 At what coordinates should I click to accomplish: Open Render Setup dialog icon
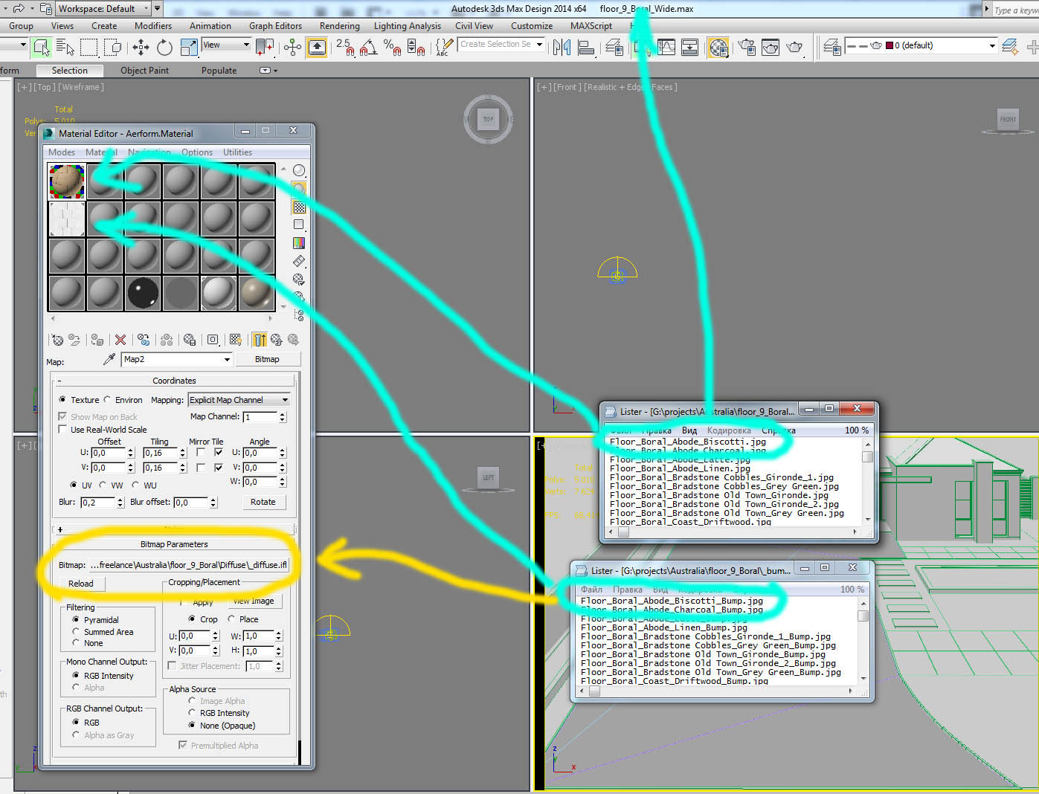(747, 47)
